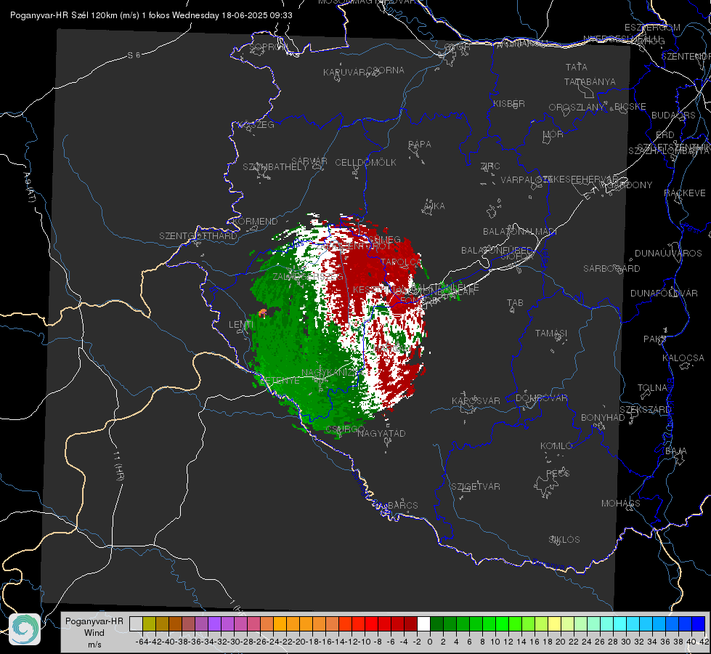
Task: Click the light gray swatch at the legend's start
Action: 136,623
